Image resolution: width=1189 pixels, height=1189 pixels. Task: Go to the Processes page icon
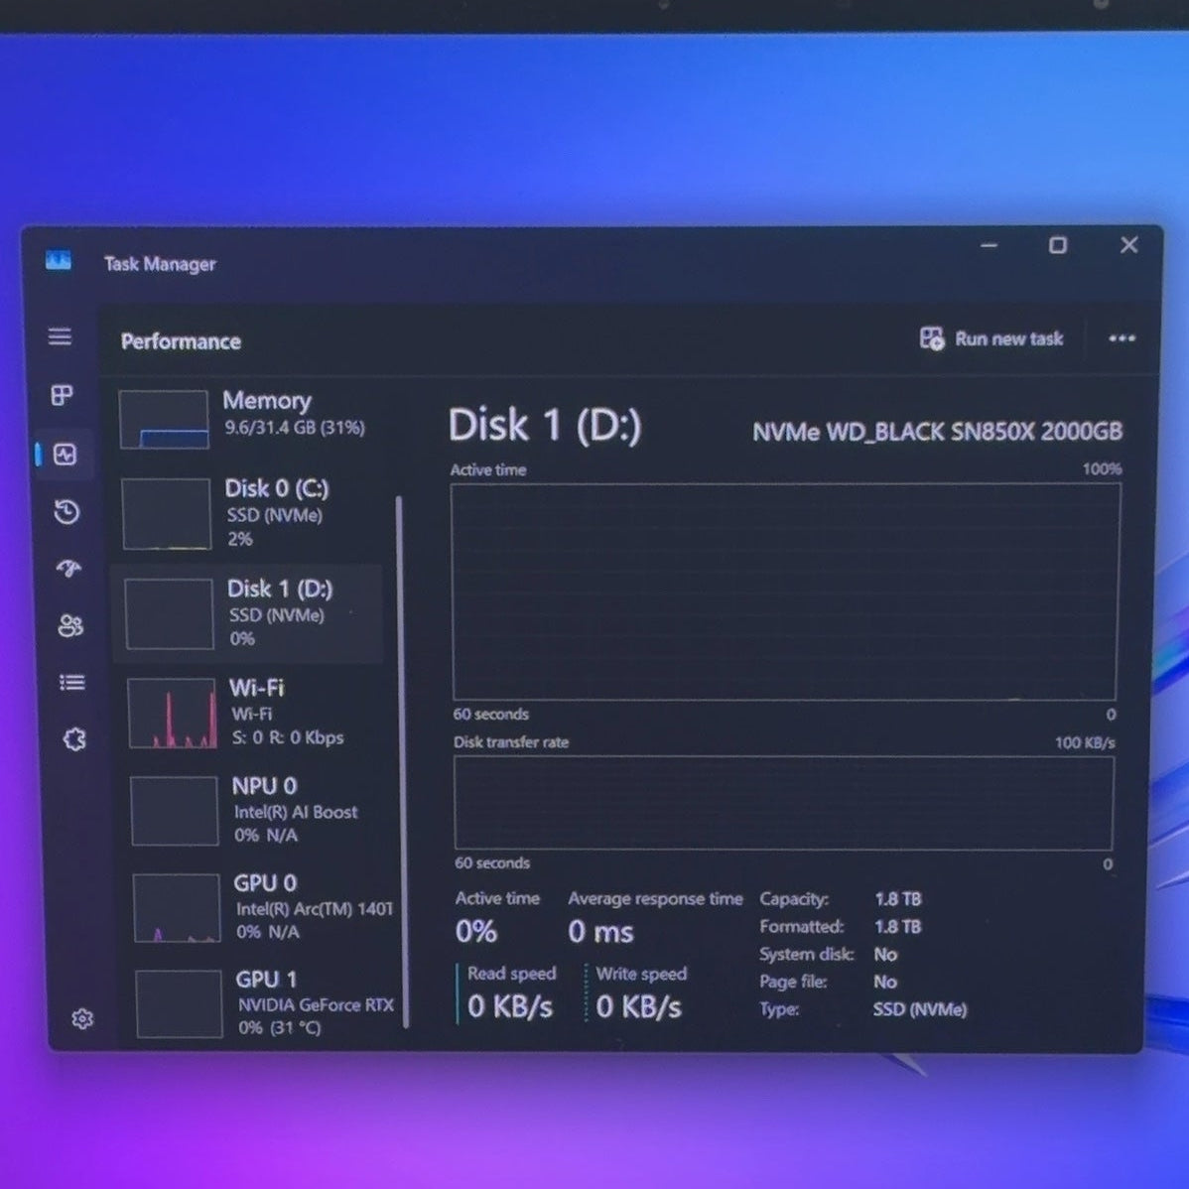(x=62, y=394)
